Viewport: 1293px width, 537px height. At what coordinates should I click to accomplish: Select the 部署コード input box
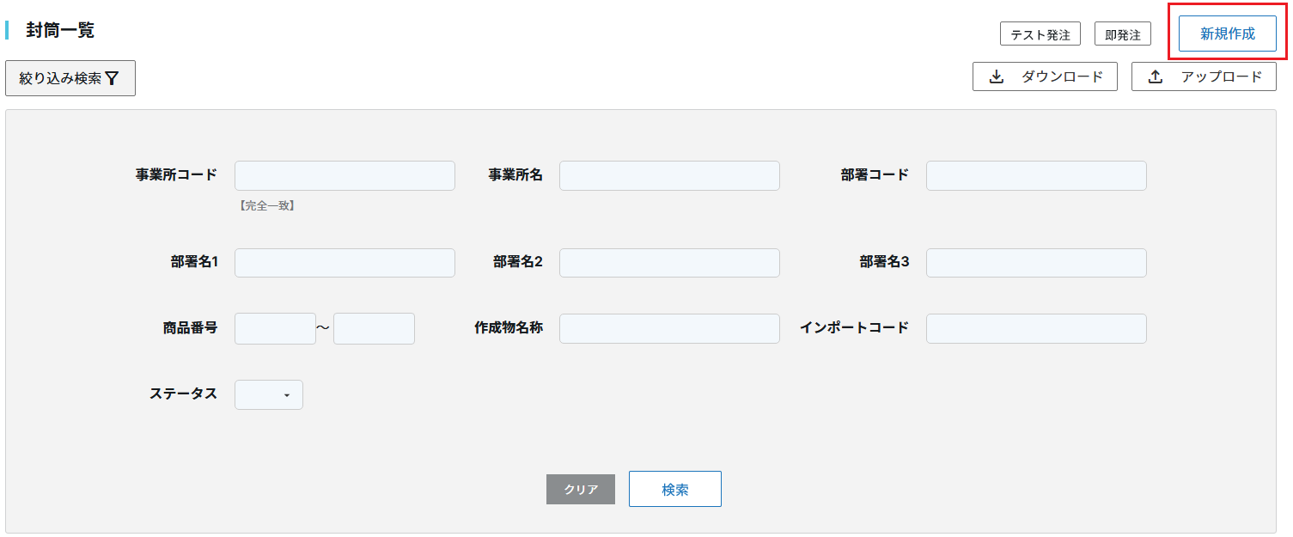coord(1036,175)
